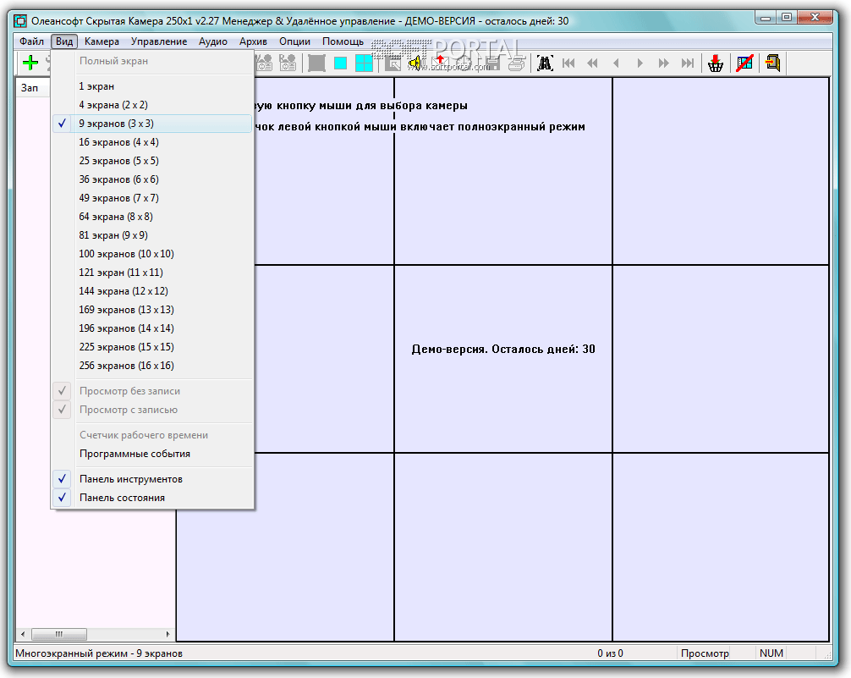Select the top-right camera cell
The width and height of the screenshot is (851, 678).
click(721, 171)
